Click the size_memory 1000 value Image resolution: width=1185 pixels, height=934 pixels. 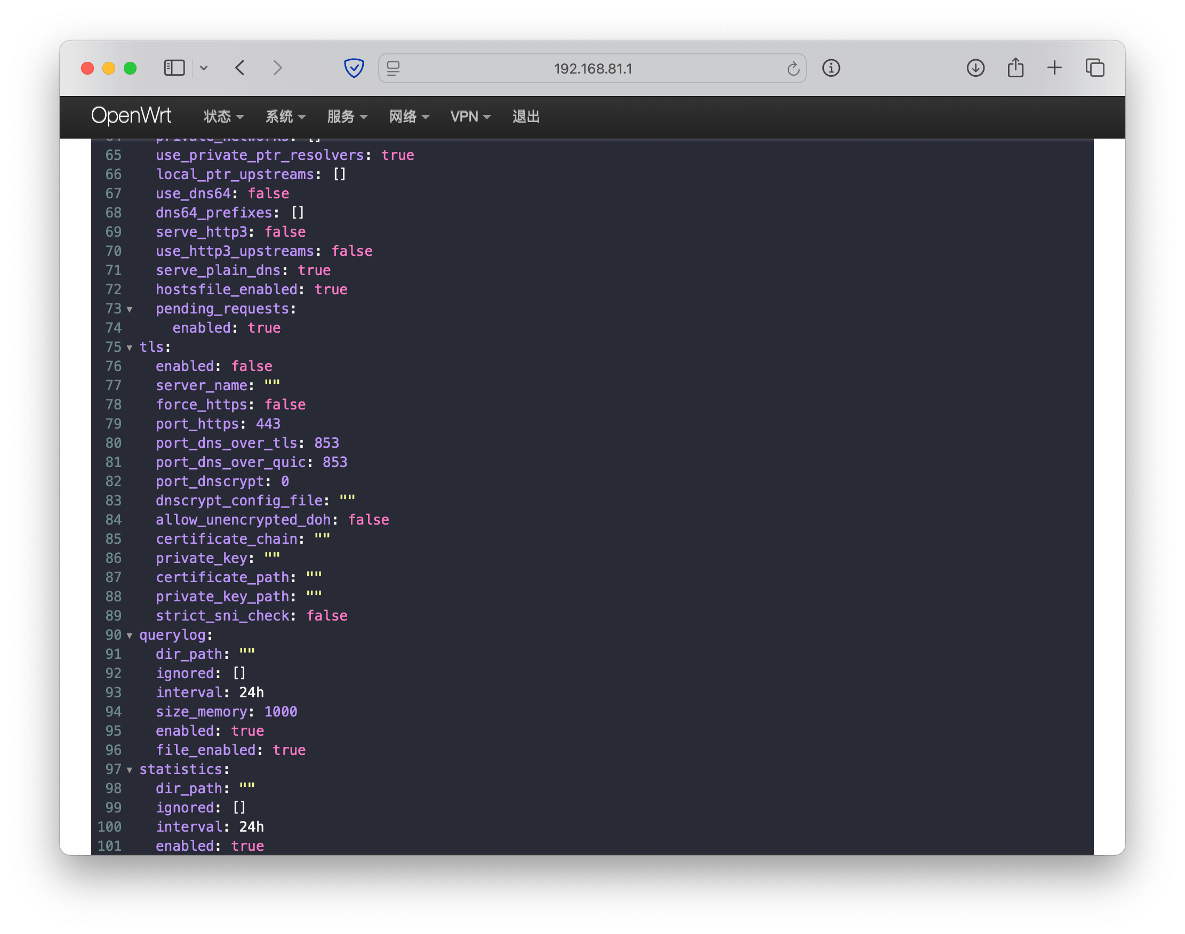pyautogui.click(x=281, y=712)
